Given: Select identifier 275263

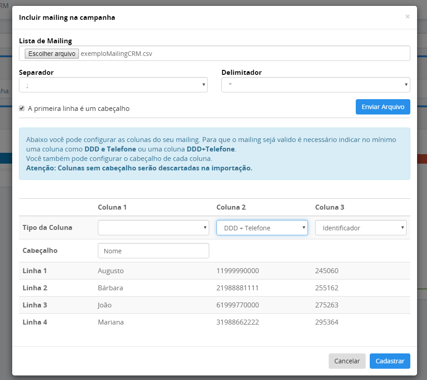Looking at the screenshot, I should click(327, 305).
